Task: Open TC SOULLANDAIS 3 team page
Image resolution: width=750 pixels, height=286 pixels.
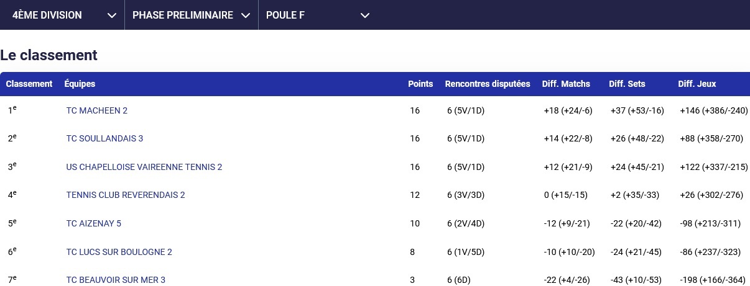Action: (x=104, y=139)
